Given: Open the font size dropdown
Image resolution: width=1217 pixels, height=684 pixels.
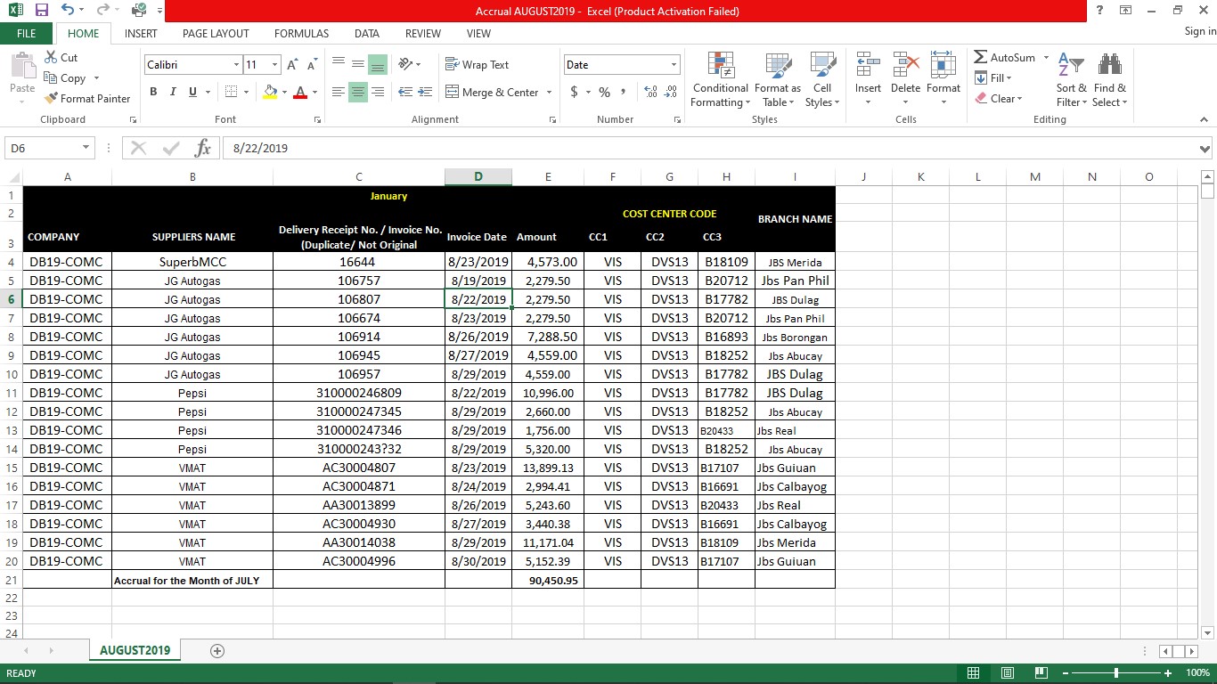Looking at the screenshot, I should click(x=275, y=65).
